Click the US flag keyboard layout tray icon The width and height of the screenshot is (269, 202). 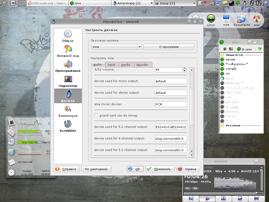tap(206, 3)
